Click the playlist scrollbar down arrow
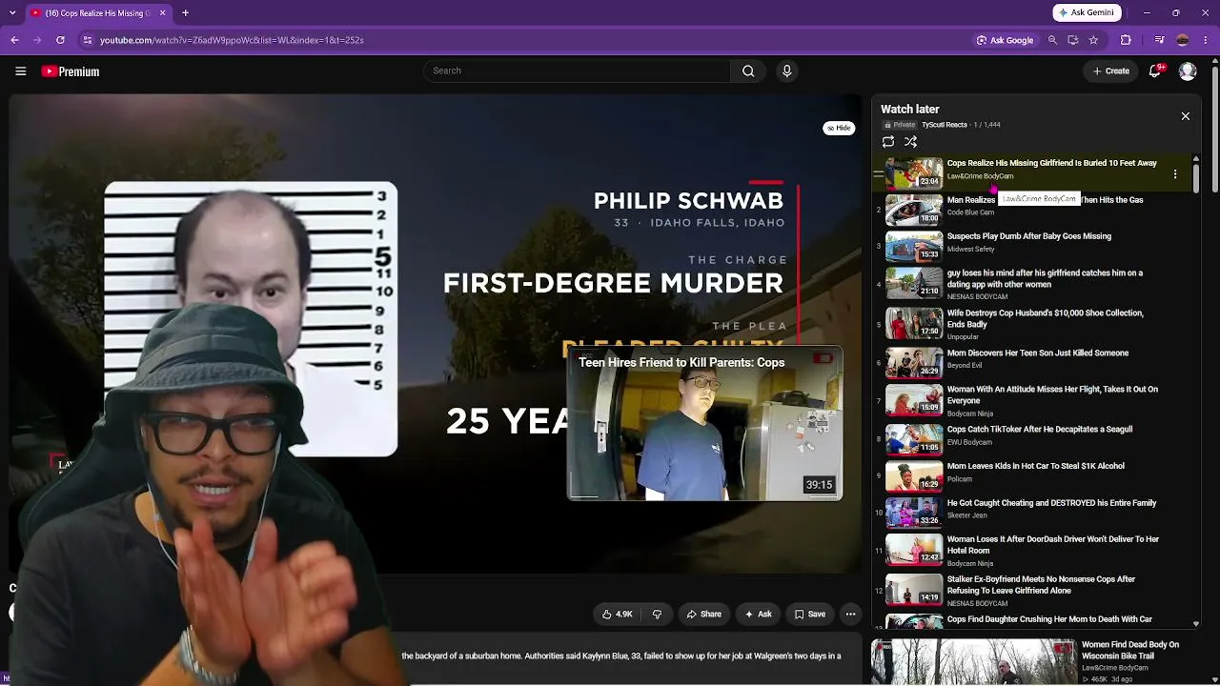The image size is (1220, 686). (x=1196, y=624)
